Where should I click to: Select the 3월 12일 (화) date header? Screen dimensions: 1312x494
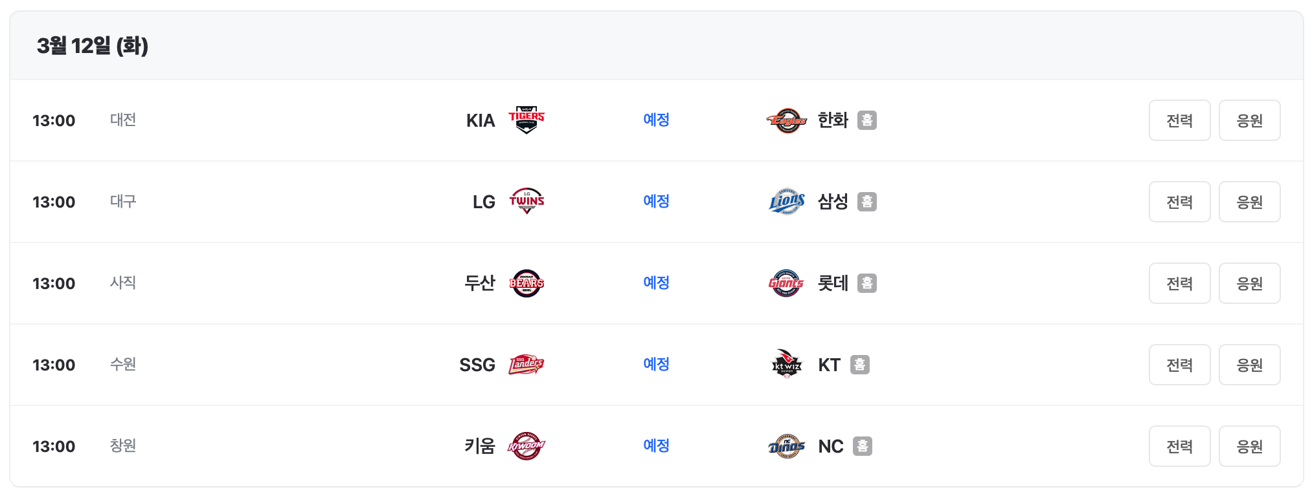(x=95, y=45)
